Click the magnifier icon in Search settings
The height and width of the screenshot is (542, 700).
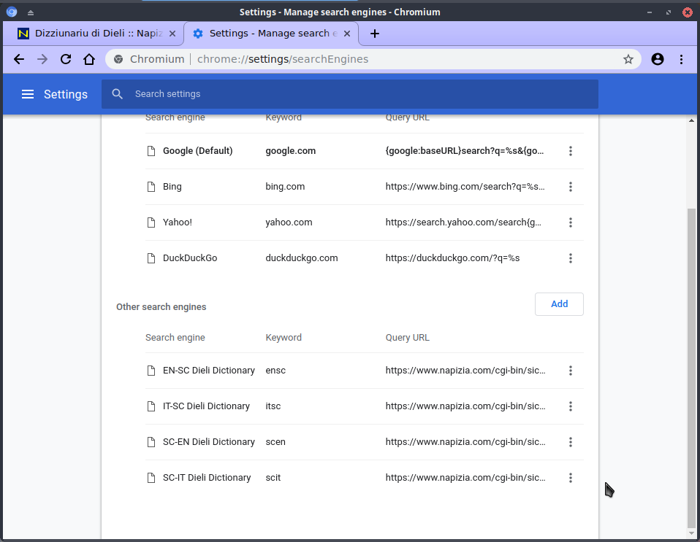pos(118,94)
